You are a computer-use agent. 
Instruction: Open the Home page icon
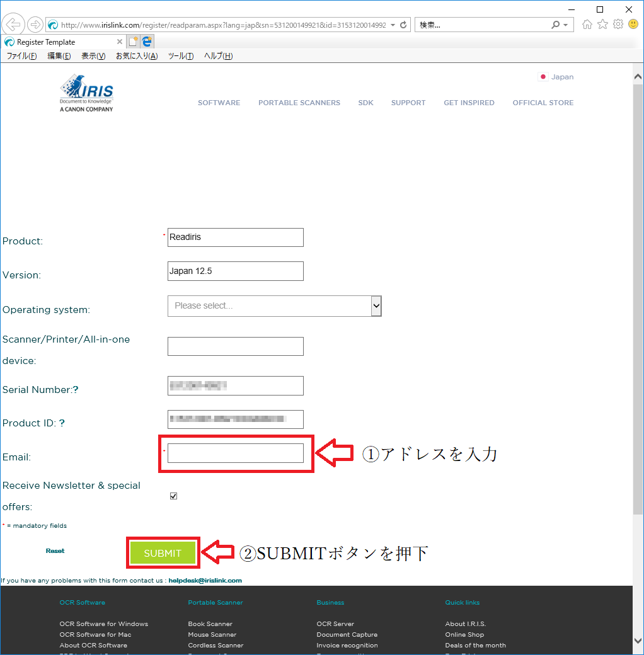[x=587, y=25]
